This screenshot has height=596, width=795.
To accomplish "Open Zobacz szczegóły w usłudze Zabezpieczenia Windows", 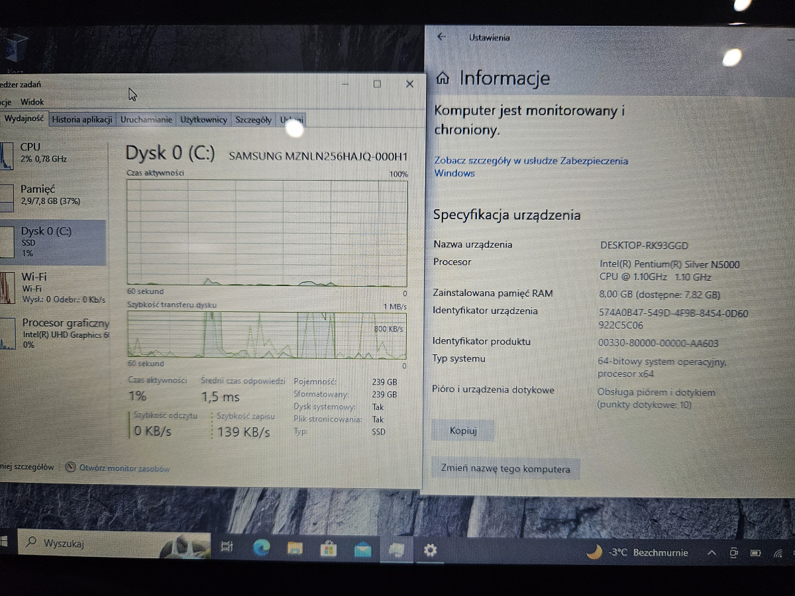I will (531, 167).
